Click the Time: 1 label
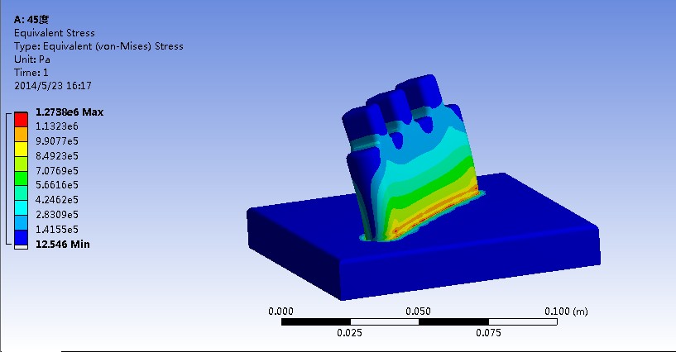Screen dimensions: 676x352 point(31,73)
